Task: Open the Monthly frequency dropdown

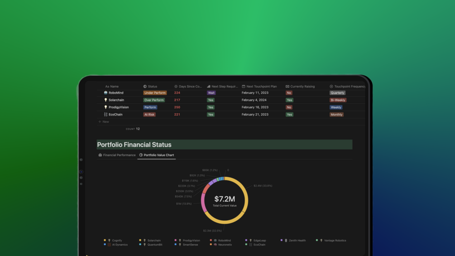Action: coord(336,115)
